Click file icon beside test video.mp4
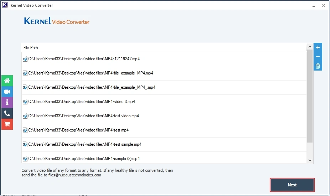Image resolution: width=330 pixels, height=196 pixels. (25, 116)
